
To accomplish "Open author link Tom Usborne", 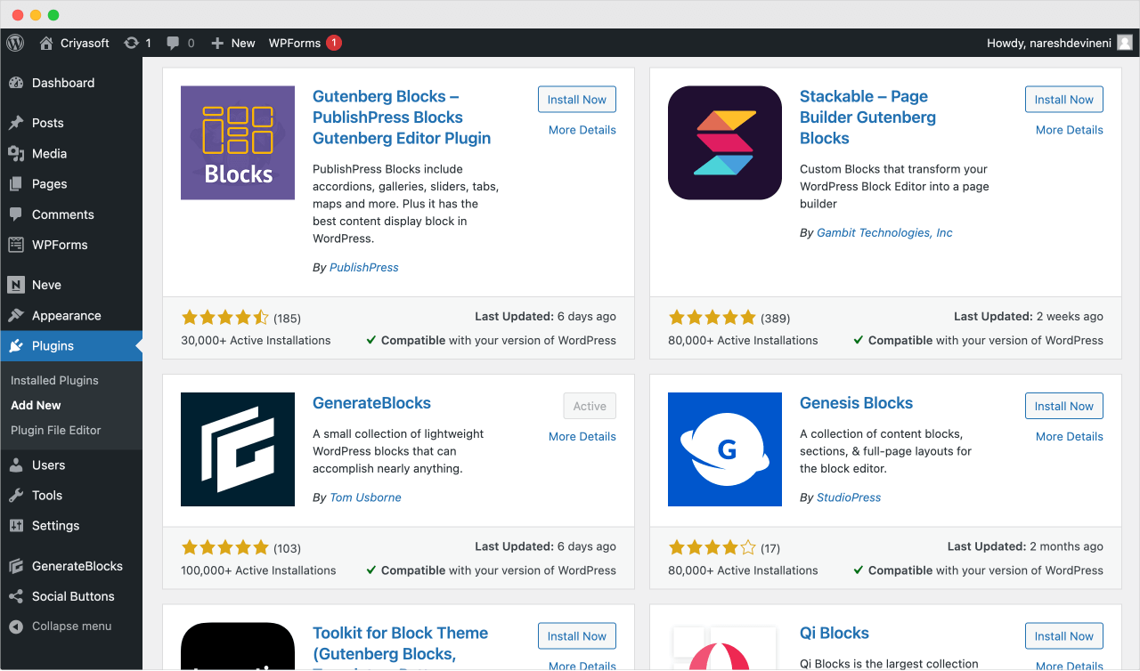I will (x=365, y=497).
